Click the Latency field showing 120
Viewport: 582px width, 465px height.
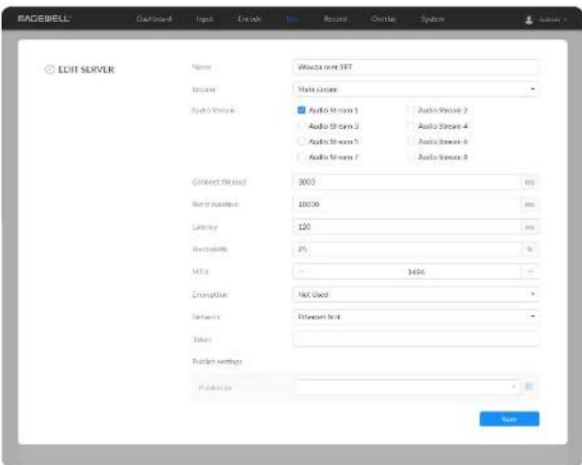pyautogui.click(x=407, y=227)
